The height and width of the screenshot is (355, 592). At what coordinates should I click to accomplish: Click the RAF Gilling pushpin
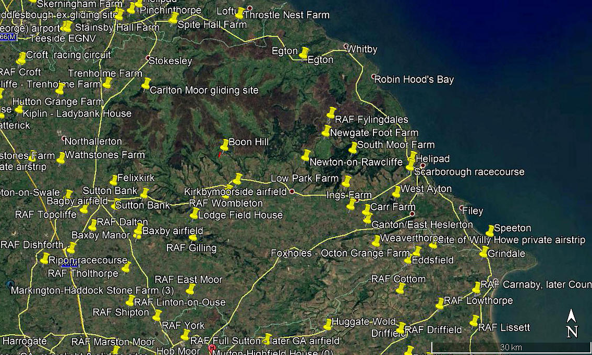pyautogui.click(x=193, y=238)
